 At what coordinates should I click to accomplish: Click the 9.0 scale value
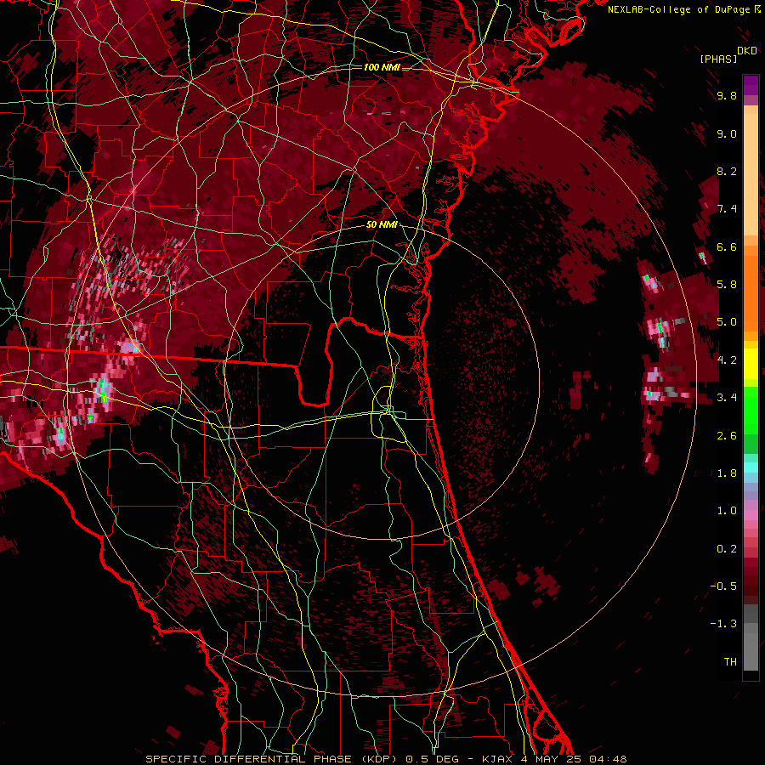coord(727,133)
